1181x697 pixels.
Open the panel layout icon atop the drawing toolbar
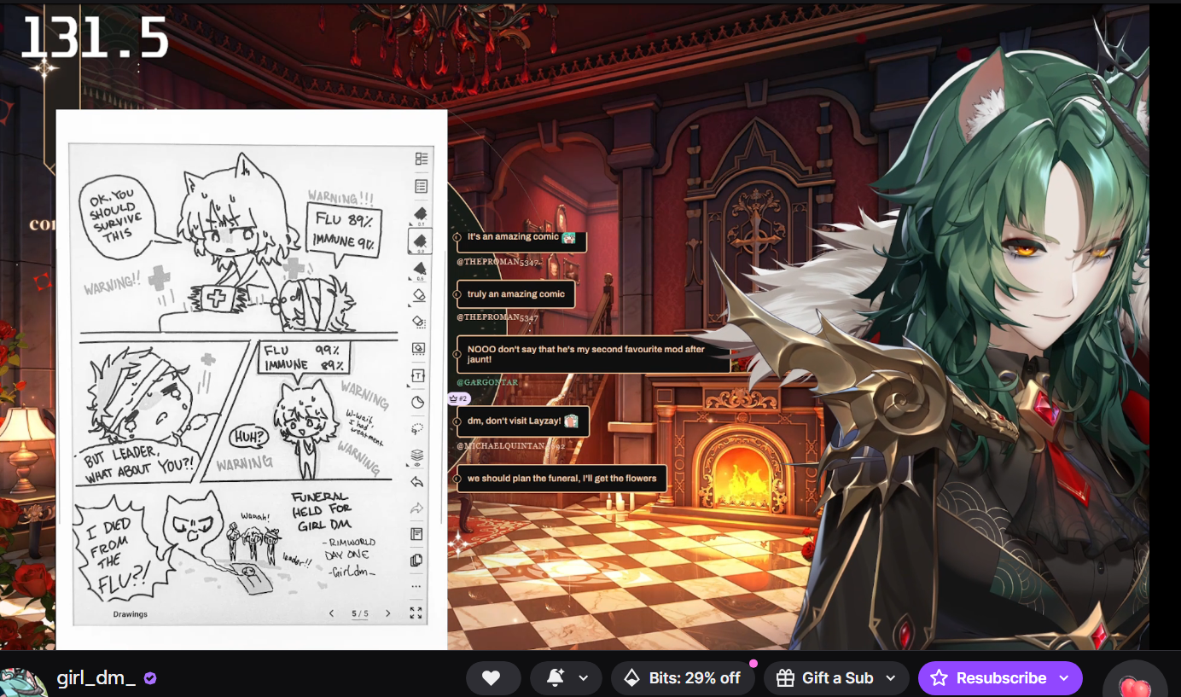(420, 159)
